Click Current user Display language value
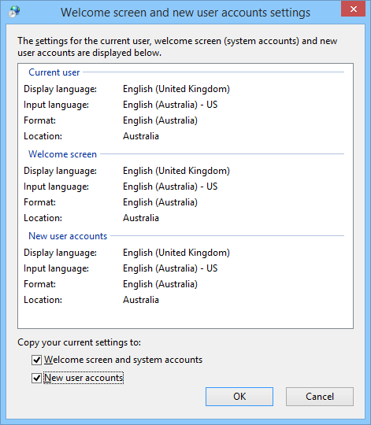Image resolution: width=371 pixels, height=425 pixels. [176, 89]
